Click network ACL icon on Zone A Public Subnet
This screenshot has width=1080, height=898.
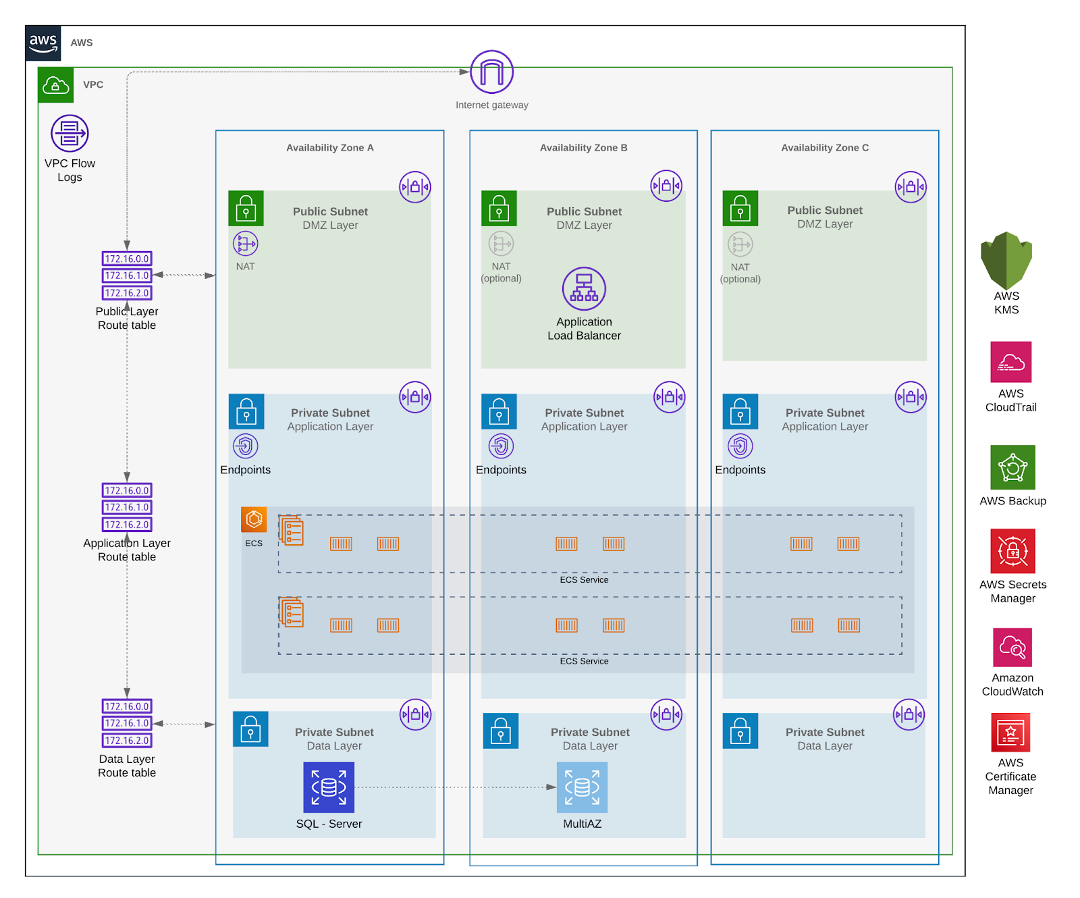(x=415, y=187)
